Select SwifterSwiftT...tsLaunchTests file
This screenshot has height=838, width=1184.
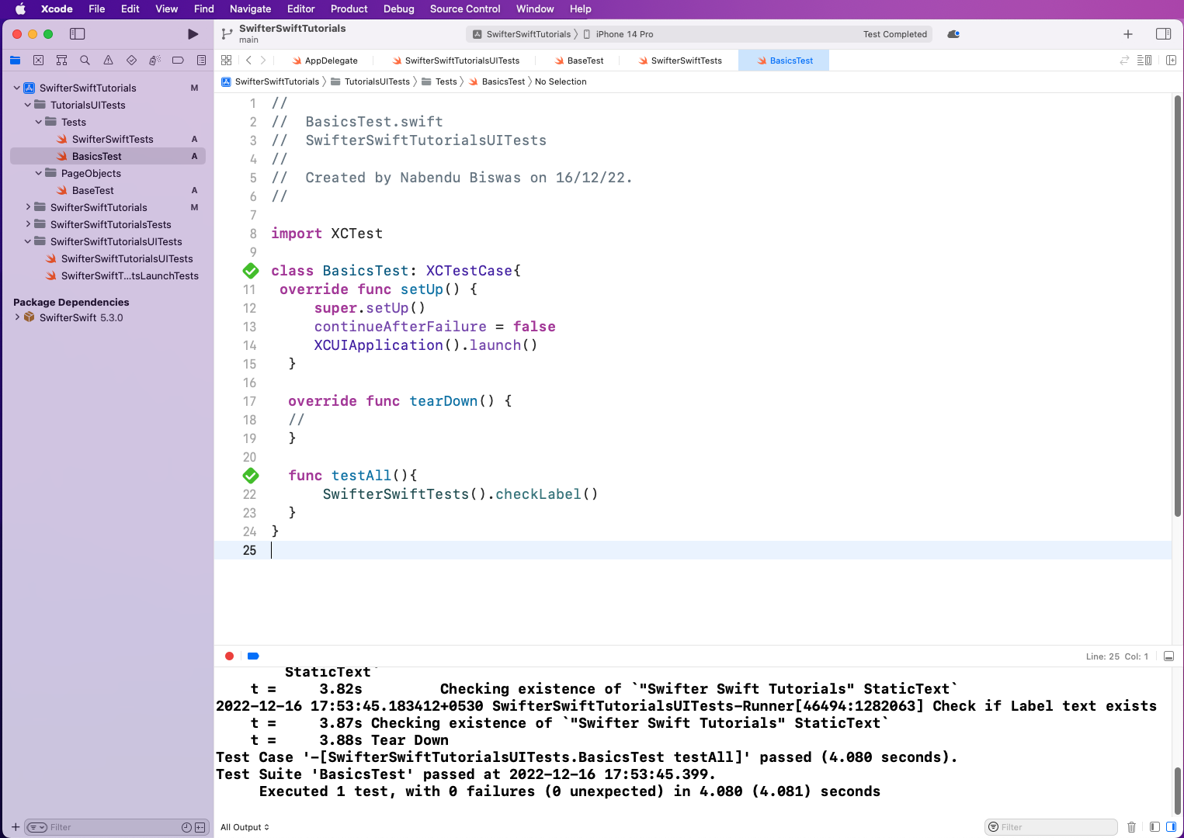[x=108, y=275]
